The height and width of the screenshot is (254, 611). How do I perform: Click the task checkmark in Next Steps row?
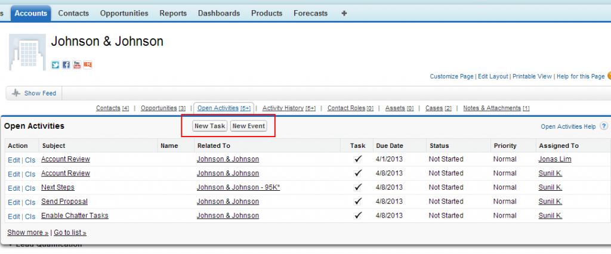[x=358, y=188]
